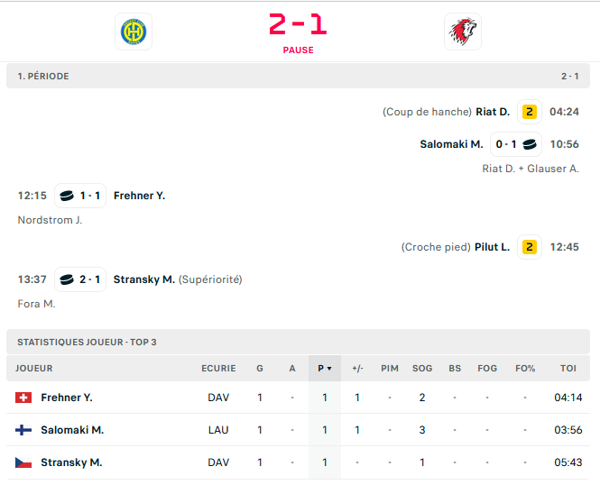Viewport: 600px width, 485px height.
Task: Sort table by G column header
Action: tap(260, 369)
